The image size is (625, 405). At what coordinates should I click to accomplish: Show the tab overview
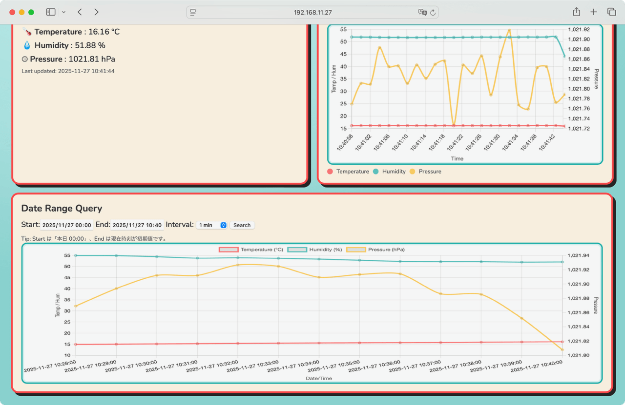click(x=611, y=12)
